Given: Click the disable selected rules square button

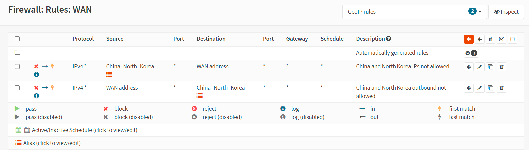Looking at the screenshot, I should [x=512, y=39].
